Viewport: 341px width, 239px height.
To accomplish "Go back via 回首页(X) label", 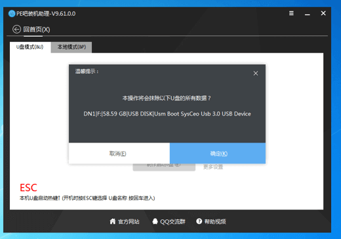I will 37,30.
